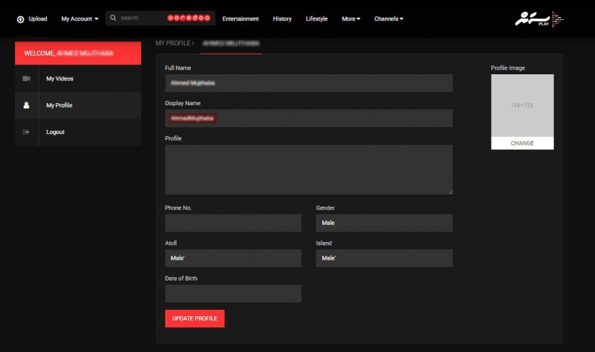Screen dimensions: 595x352
Task: Click Change under the profile image
Action: 522,143
